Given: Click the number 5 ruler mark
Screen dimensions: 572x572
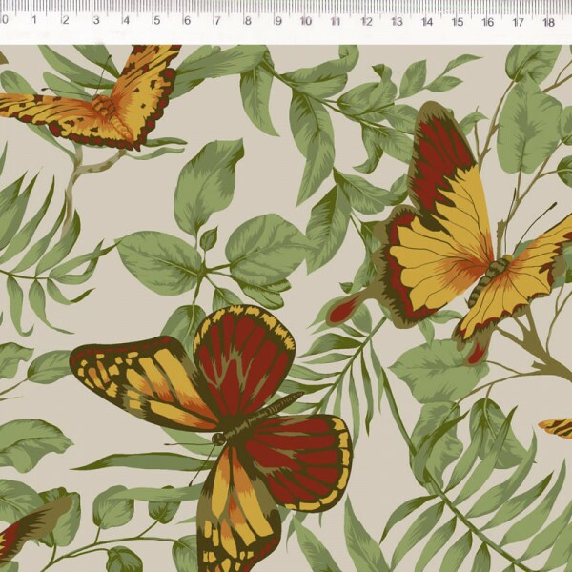Looking at the screenshot, I should [x=155, y=20].
